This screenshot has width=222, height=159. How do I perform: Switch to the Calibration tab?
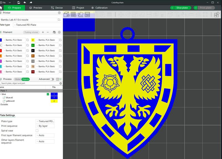(x=99, y=8)
